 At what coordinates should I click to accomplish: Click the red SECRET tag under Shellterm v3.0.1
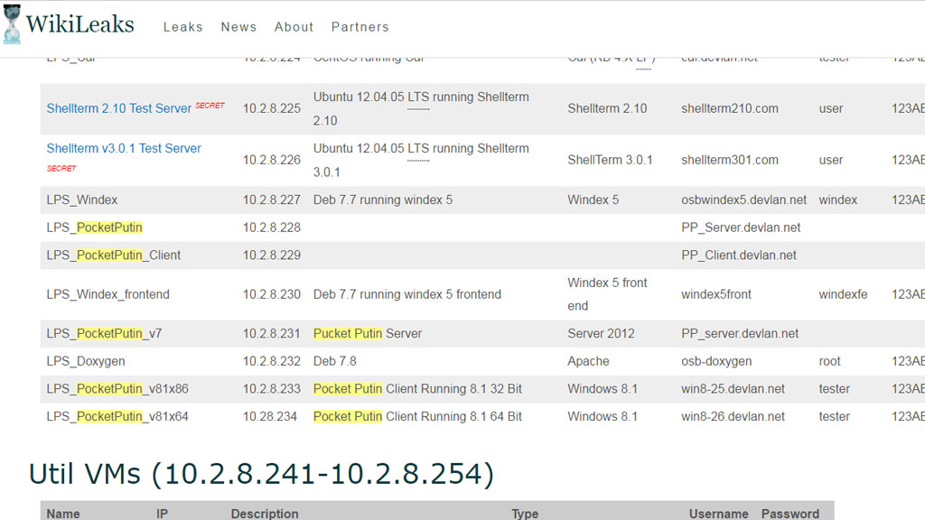[61, 168]
